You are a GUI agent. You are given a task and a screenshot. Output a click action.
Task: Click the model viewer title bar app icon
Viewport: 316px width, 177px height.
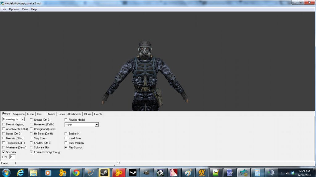tap(2, 3)
